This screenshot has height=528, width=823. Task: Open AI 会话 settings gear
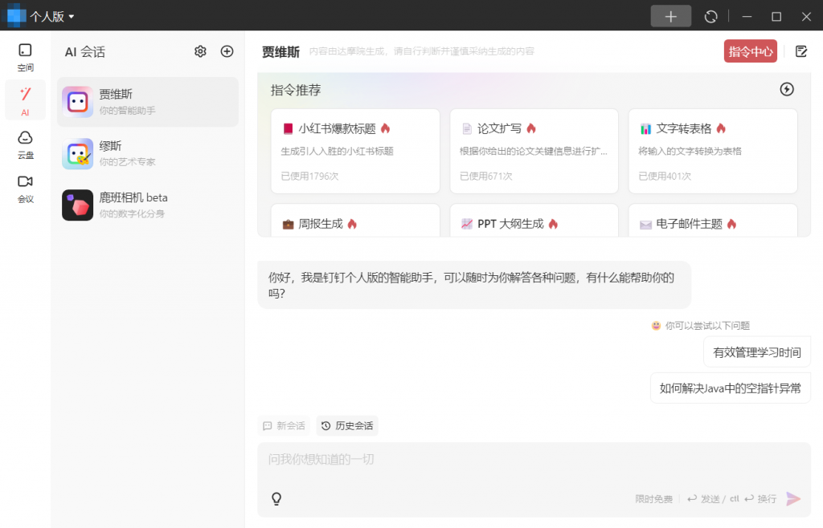pos(200,51)
